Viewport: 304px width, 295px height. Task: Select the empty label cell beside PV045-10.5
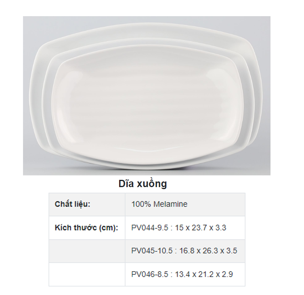(87, 251)
